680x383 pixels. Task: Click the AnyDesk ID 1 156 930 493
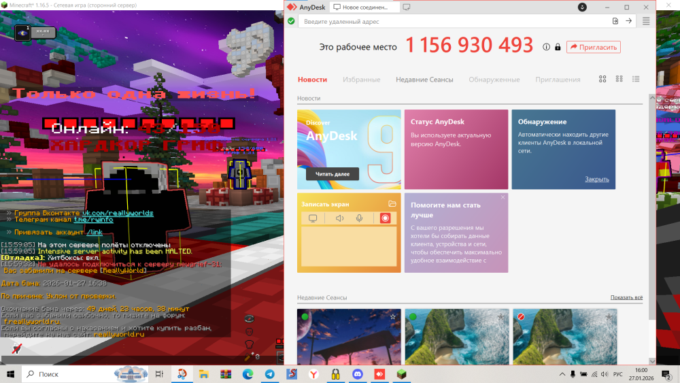(469, 45)
